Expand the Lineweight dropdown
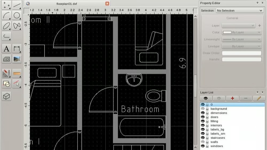 coord(241,39)
